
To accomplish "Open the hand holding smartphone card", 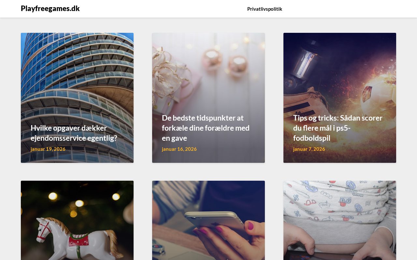I will click(x=208, y=220).
